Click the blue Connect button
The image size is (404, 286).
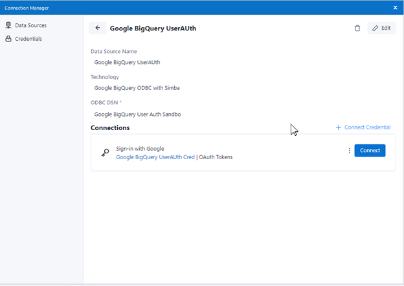tap(370, 150)
